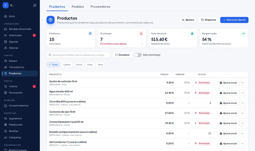Open the Etiquetas button
The height and width of the screenshot is (151, 255).
coord(209,20)
